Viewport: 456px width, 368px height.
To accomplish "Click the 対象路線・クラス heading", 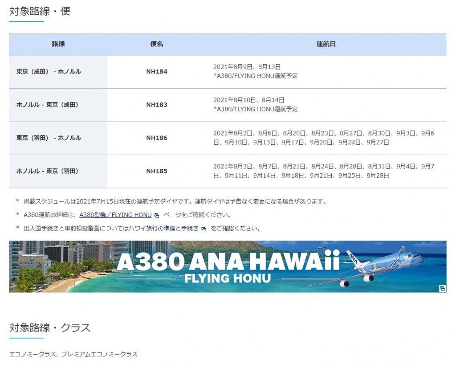I will click(x=50, y=328).
